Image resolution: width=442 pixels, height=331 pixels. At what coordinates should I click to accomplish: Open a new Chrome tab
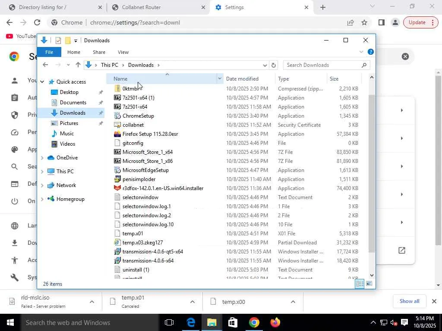coord(323,7)
